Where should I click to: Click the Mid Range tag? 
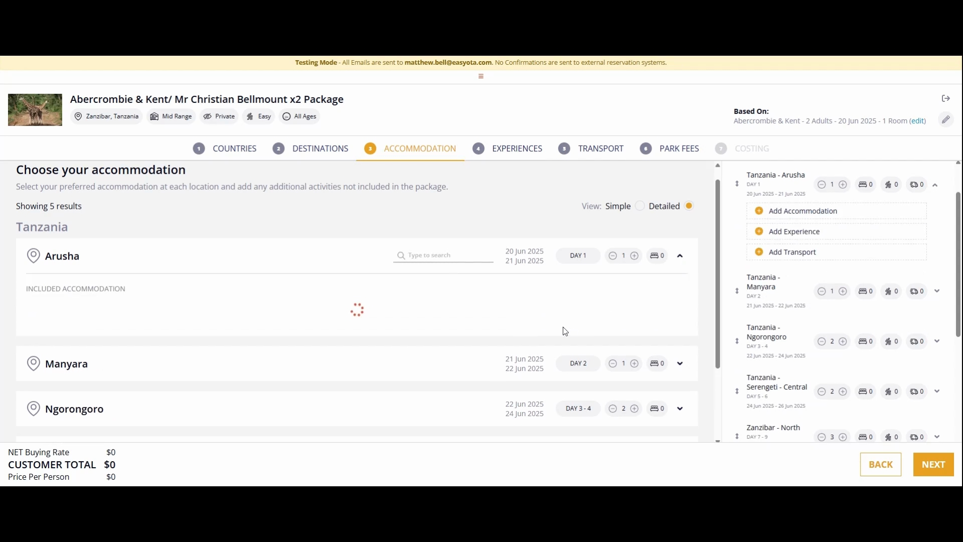171,116
